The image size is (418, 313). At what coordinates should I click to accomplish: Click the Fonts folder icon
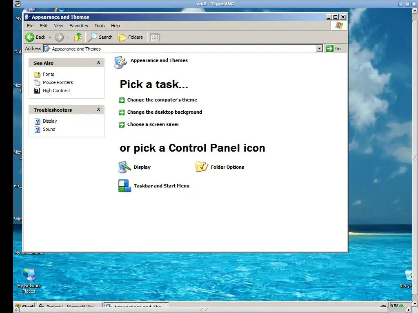coord(37,74)
